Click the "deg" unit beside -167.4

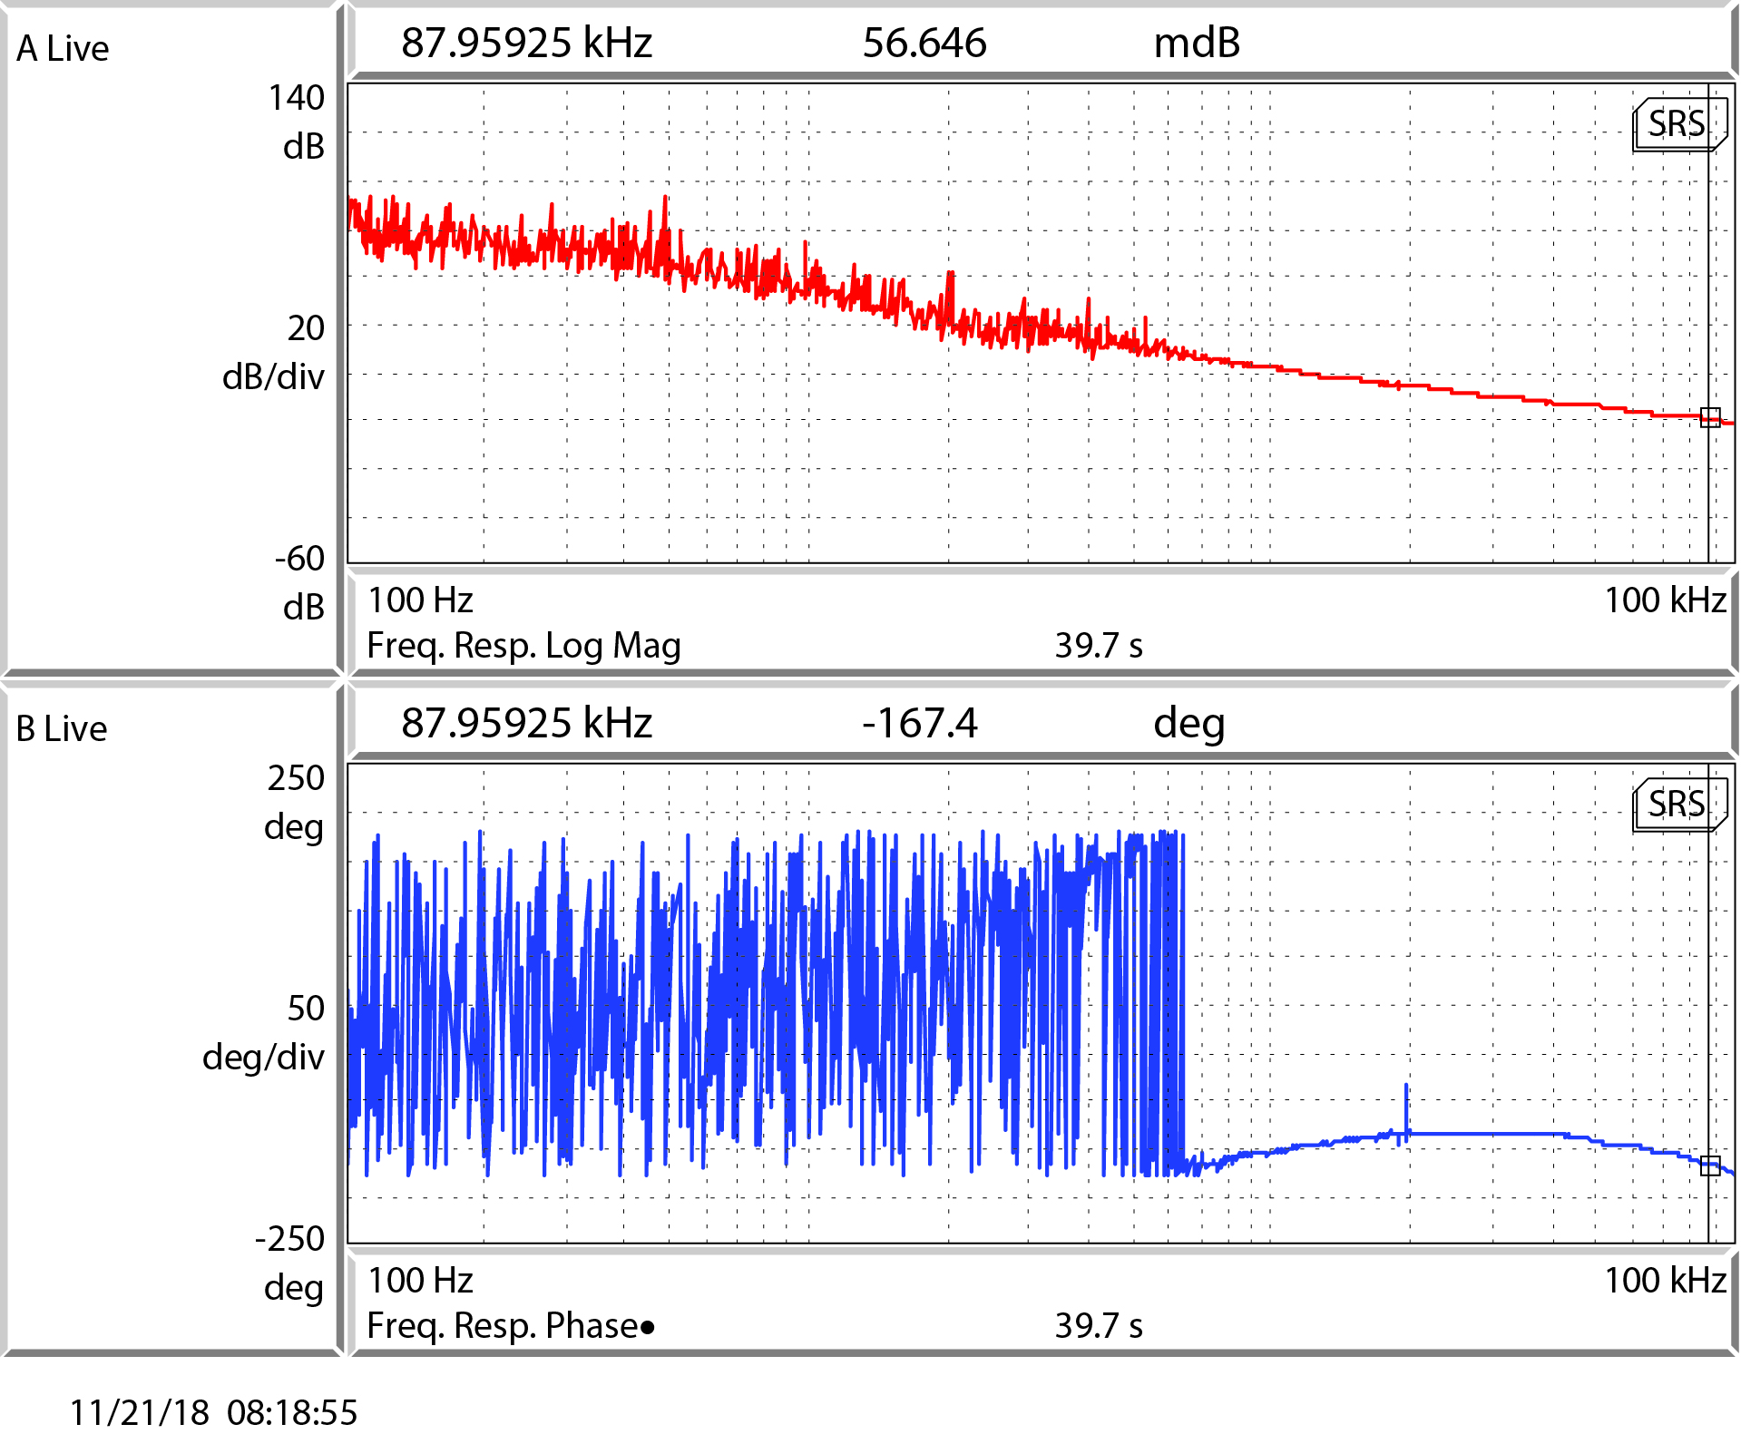click(1189, 725)
